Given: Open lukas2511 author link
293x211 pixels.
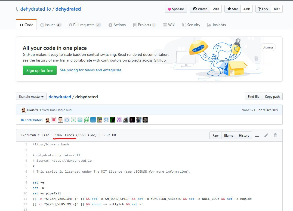Looking at the screenshot, I should click(x=34, y=110).
